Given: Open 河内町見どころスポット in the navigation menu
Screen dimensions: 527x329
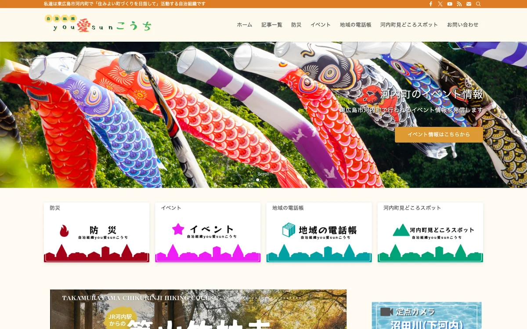Looking at the screenshot, I should tap(409, 25).
